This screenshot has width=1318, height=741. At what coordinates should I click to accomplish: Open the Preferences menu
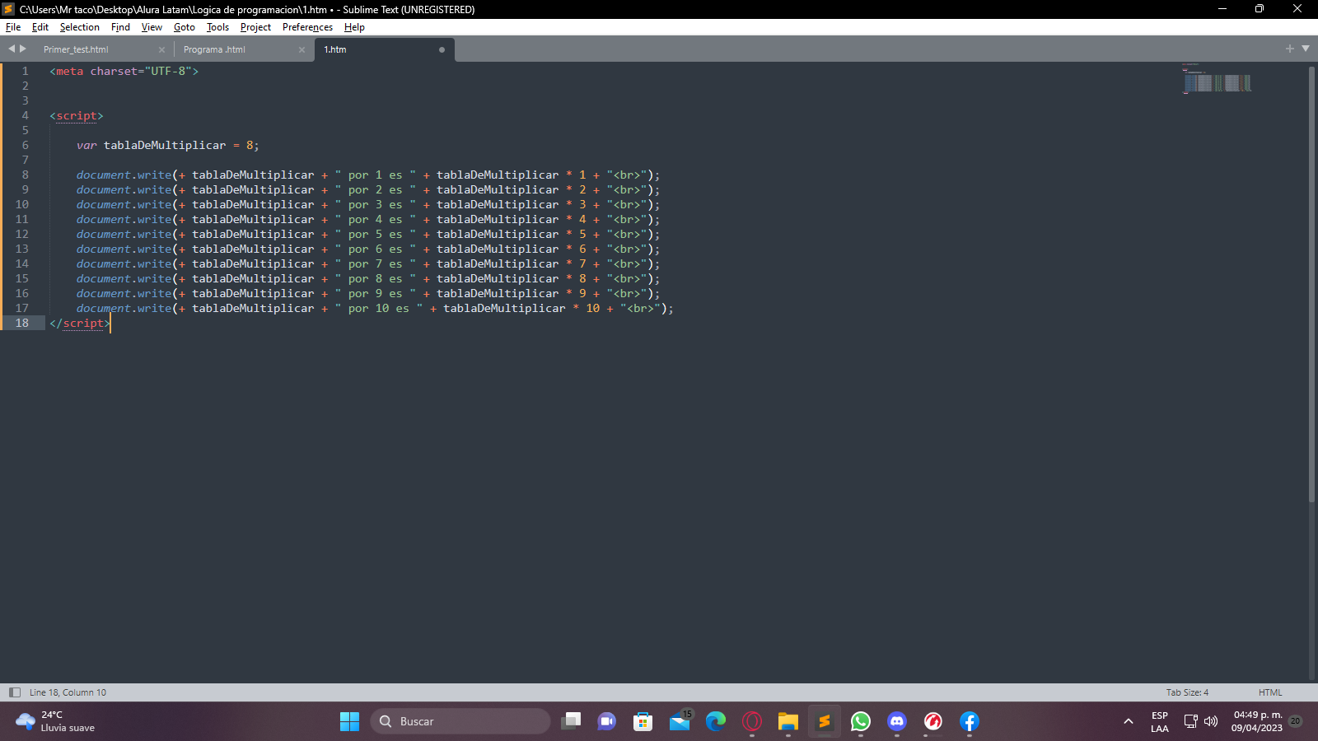point(307,27)
